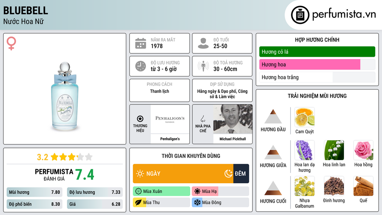Click the leaf icon for Mùa Thu

pyautogui.click(x=138, y=203)
